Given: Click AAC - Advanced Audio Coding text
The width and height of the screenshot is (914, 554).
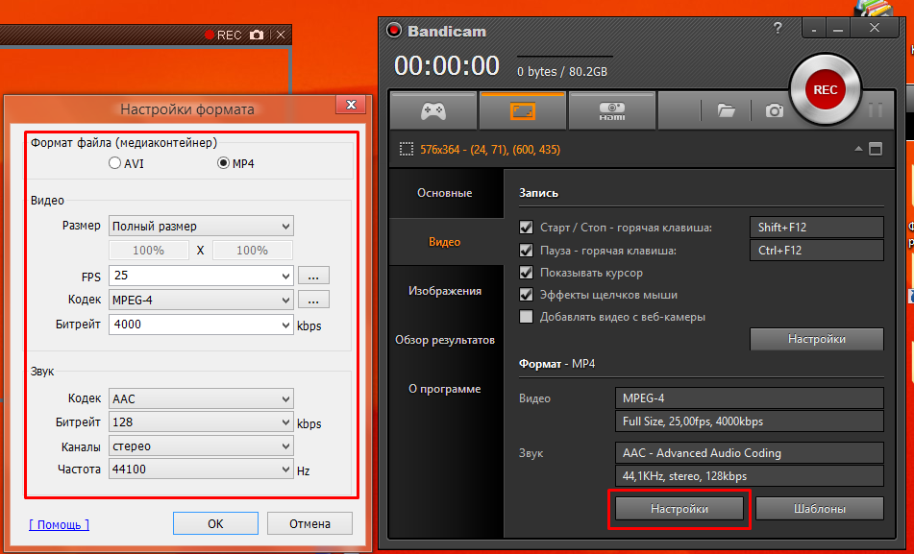Looking at the screenshot, I should pyautogui.click(x=702, y=452).
